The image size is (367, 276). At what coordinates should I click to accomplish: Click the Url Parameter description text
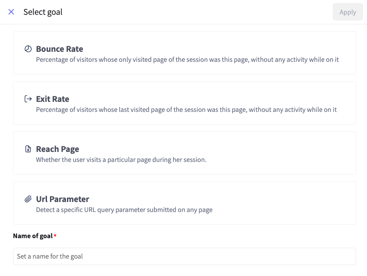point(124,210)
